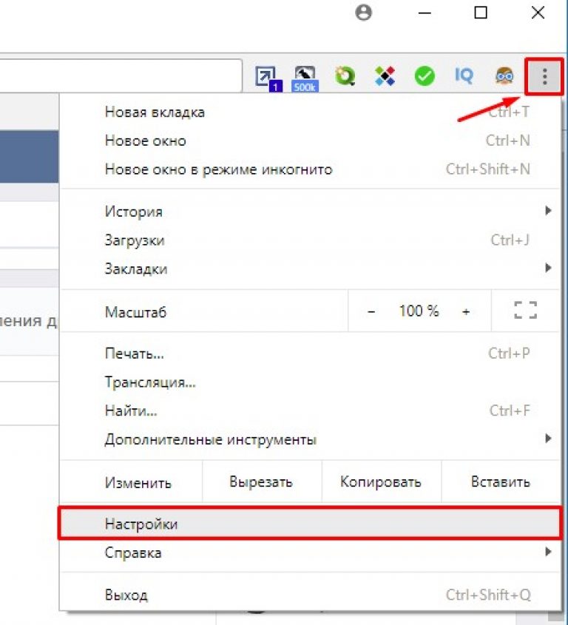Image resolution: width=568 pixels, height=625 pixels.
Task: Expand the Справка submenu
Action: (310, 553)
